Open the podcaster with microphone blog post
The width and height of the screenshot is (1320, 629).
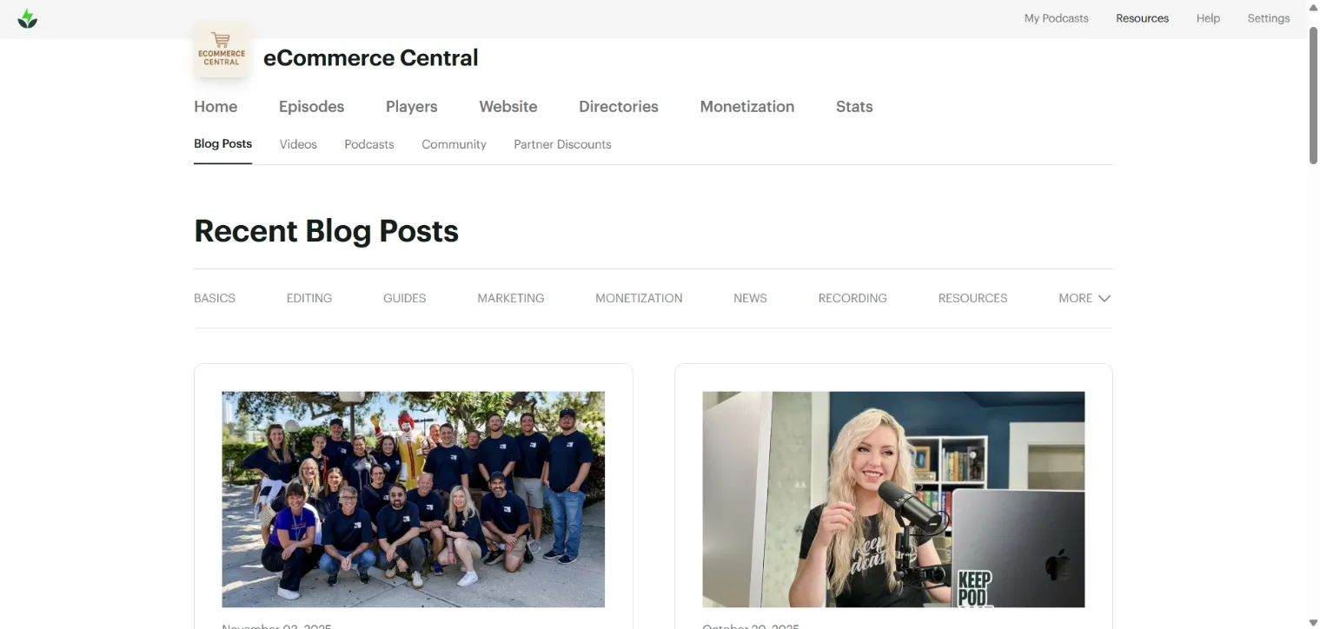tap(893, 500)
